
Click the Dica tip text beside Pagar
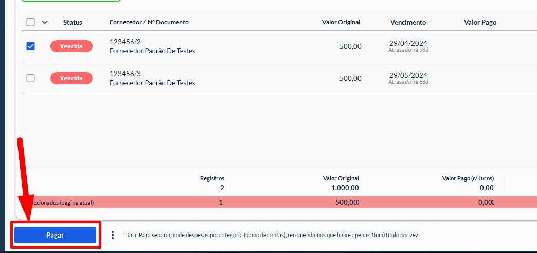272,235
